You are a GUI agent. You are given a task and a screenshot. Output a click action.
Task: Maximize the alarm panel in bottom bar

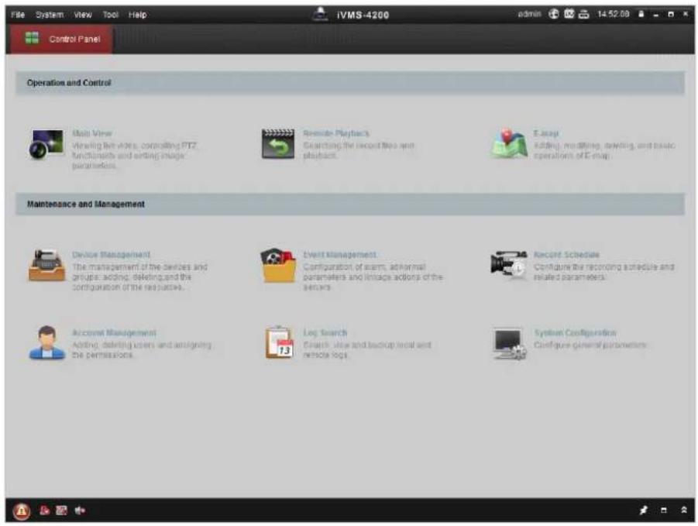[664, 511]
